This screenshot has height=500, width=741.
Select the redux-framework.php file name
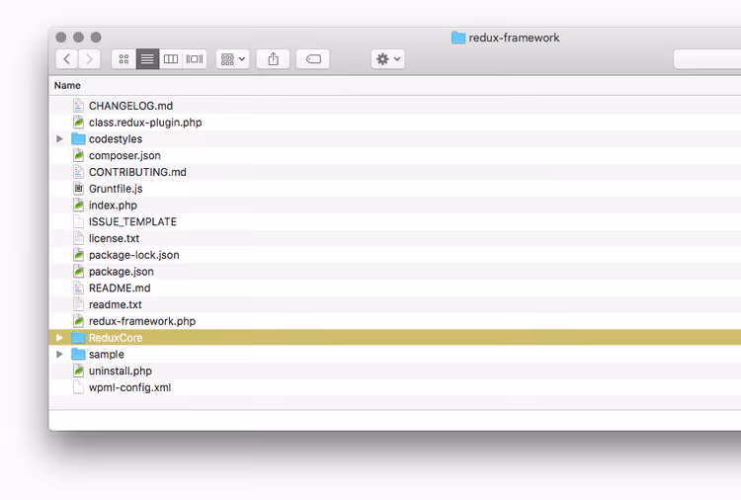point(142,321)
